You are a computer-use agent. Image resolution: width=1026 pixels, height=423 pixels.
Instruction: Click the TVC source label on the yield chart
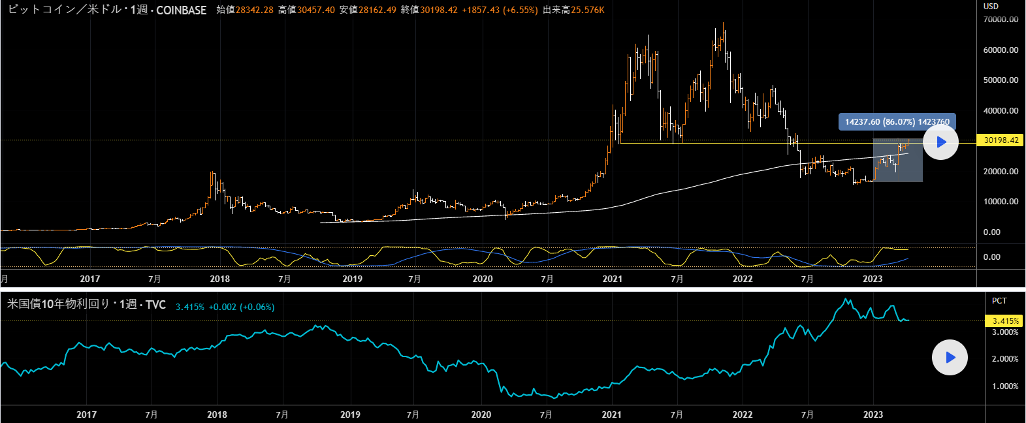(x=155, y=305)
